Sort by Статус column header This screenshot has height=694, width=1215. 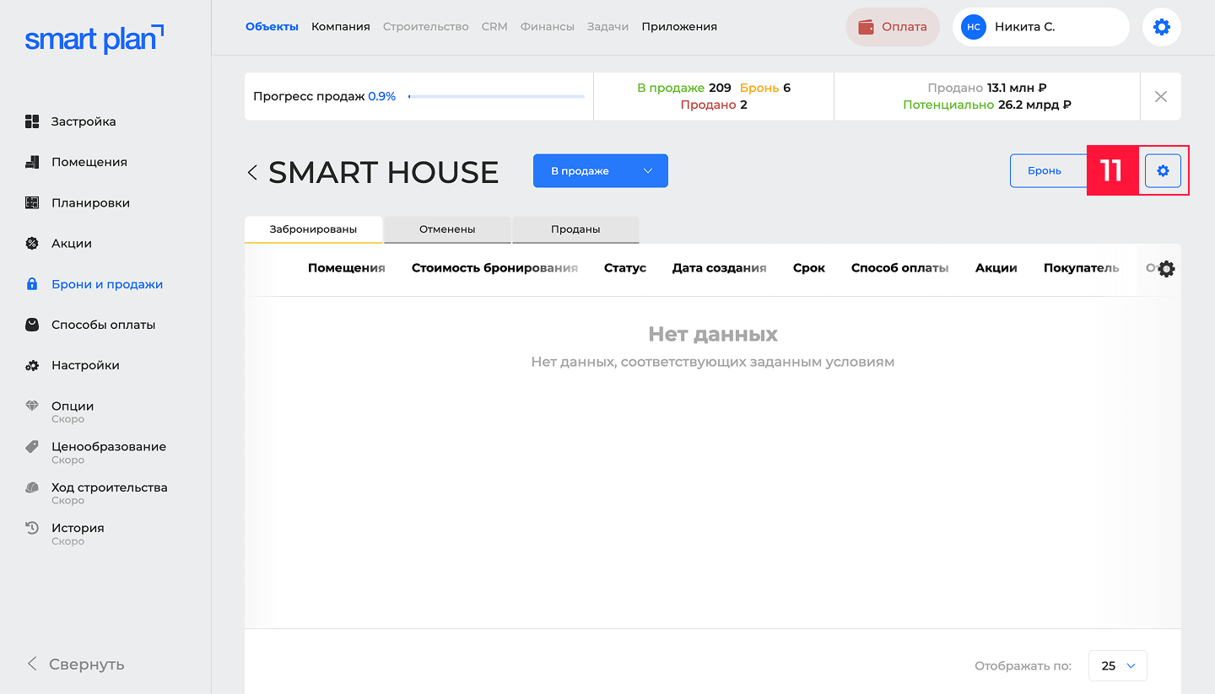pos(625,268)
